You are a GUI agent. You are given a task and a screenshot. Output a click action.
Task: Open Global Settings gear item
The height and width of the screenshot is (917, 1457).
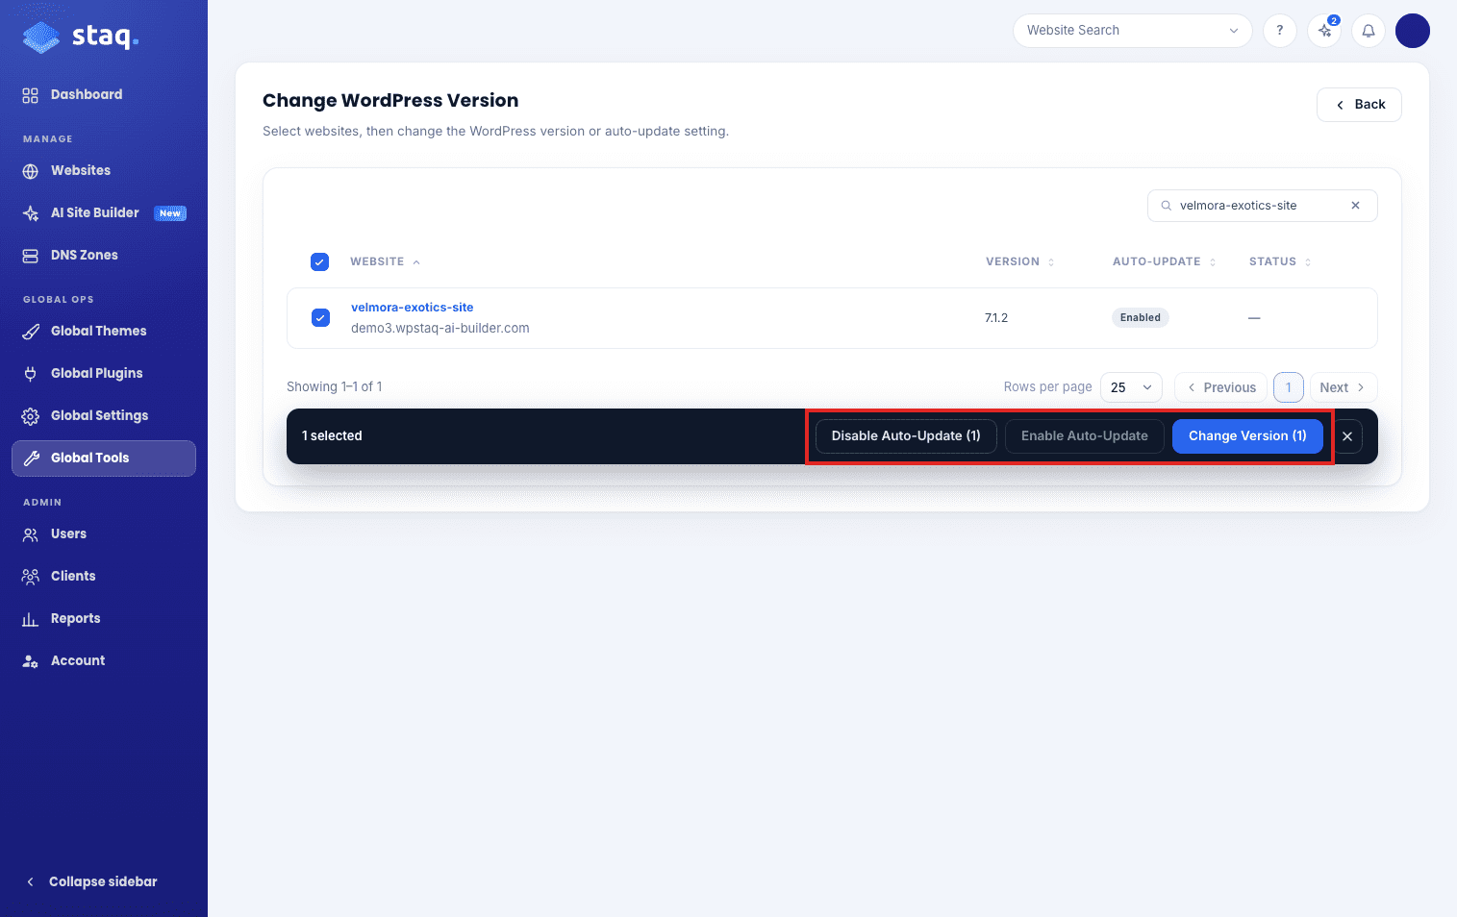[104, 415]
